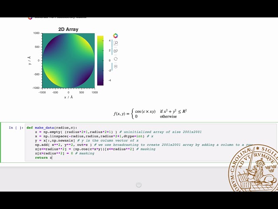Viewport: 278px width, 209px height.
Task: Toggle the Hover inspection tool
Action: click(x=116, y=67)
